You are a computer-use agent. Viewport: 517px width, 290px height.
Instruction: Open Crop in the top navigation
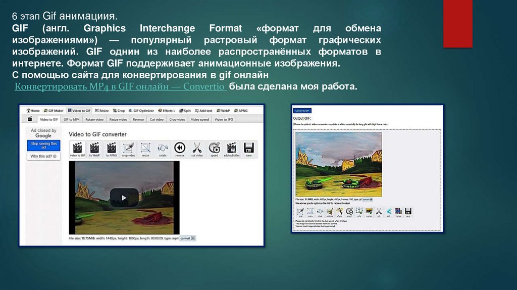coord(119,111)
